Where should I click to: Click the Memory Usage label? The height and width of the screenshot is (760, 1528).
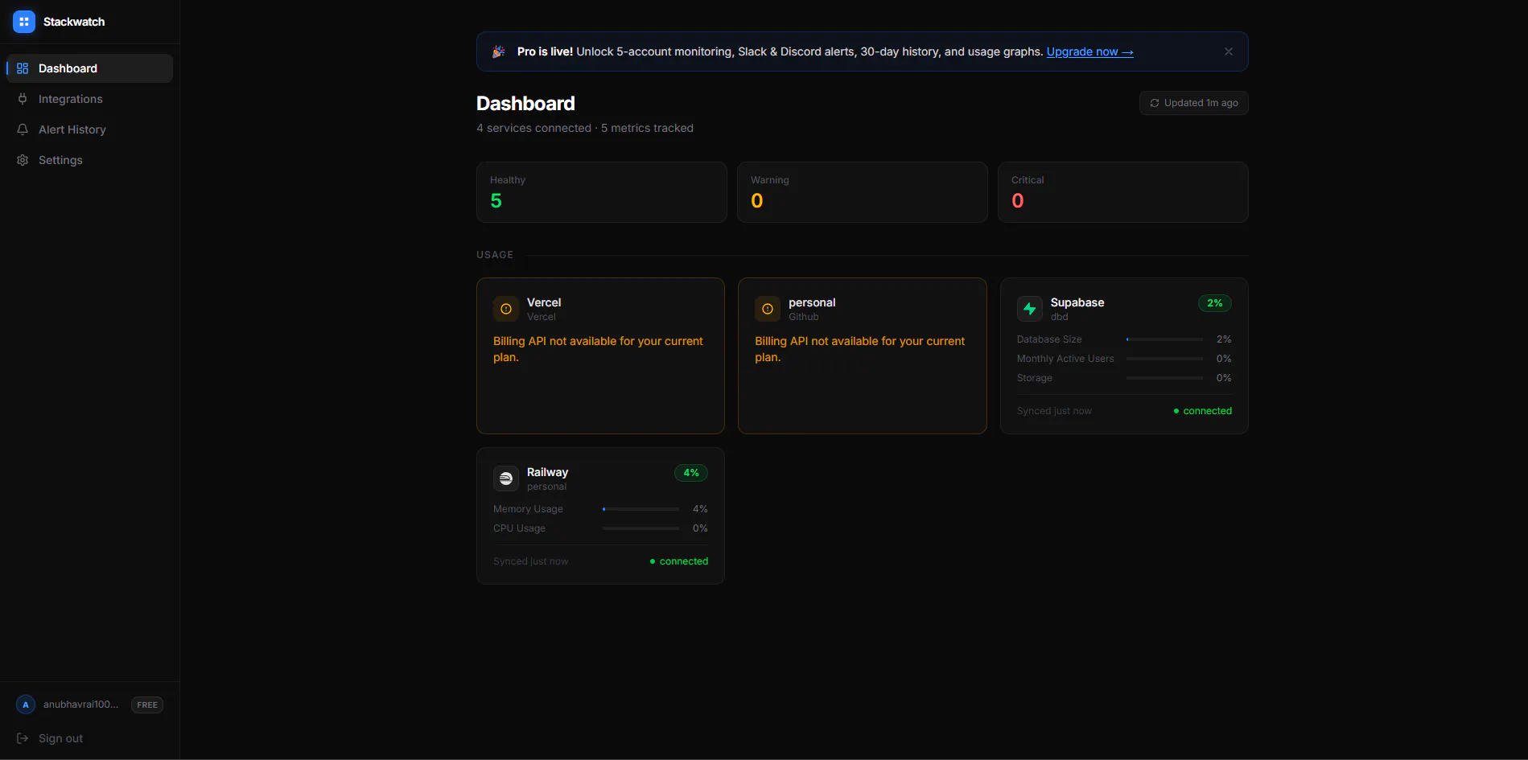(x=528, y=509)
